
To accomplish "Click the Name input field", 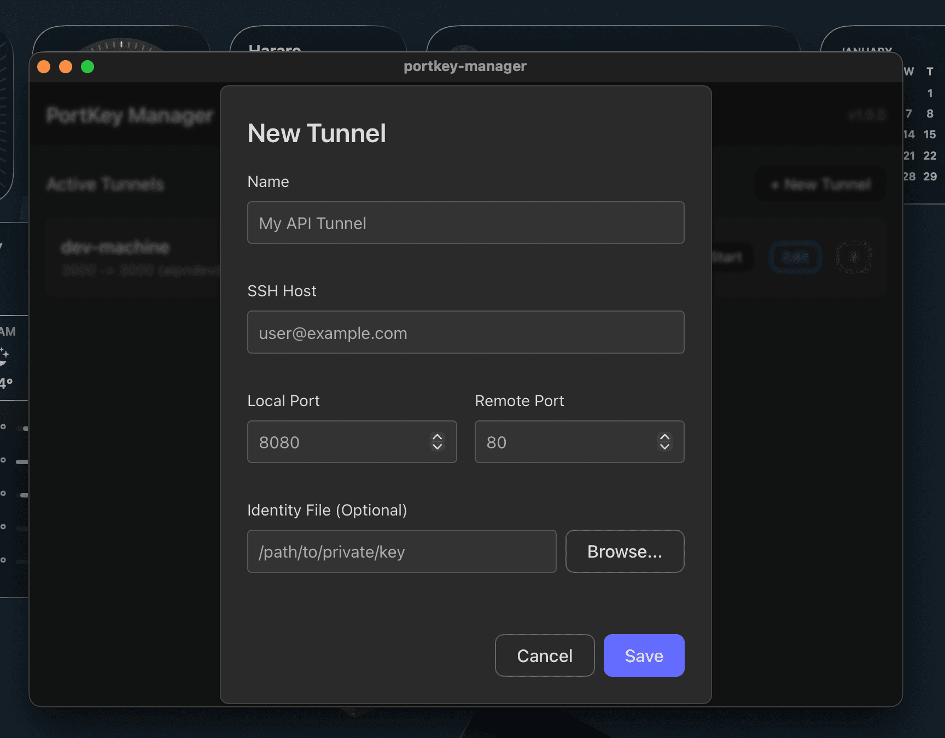I will 465,222.
